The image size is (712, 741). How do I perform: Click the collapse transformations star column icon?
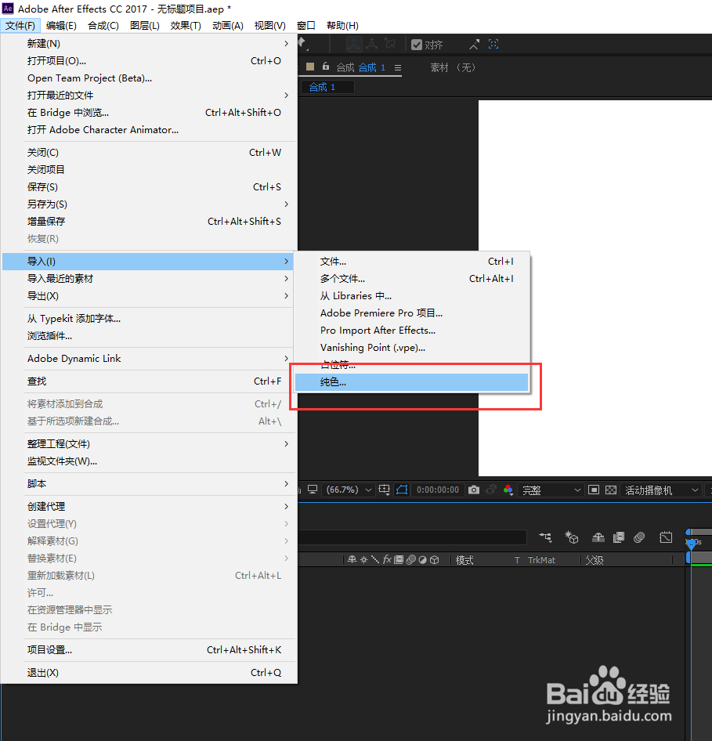pos(363,559)
